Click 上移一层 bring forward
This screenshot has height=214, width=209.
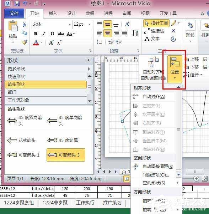(195, 59)
